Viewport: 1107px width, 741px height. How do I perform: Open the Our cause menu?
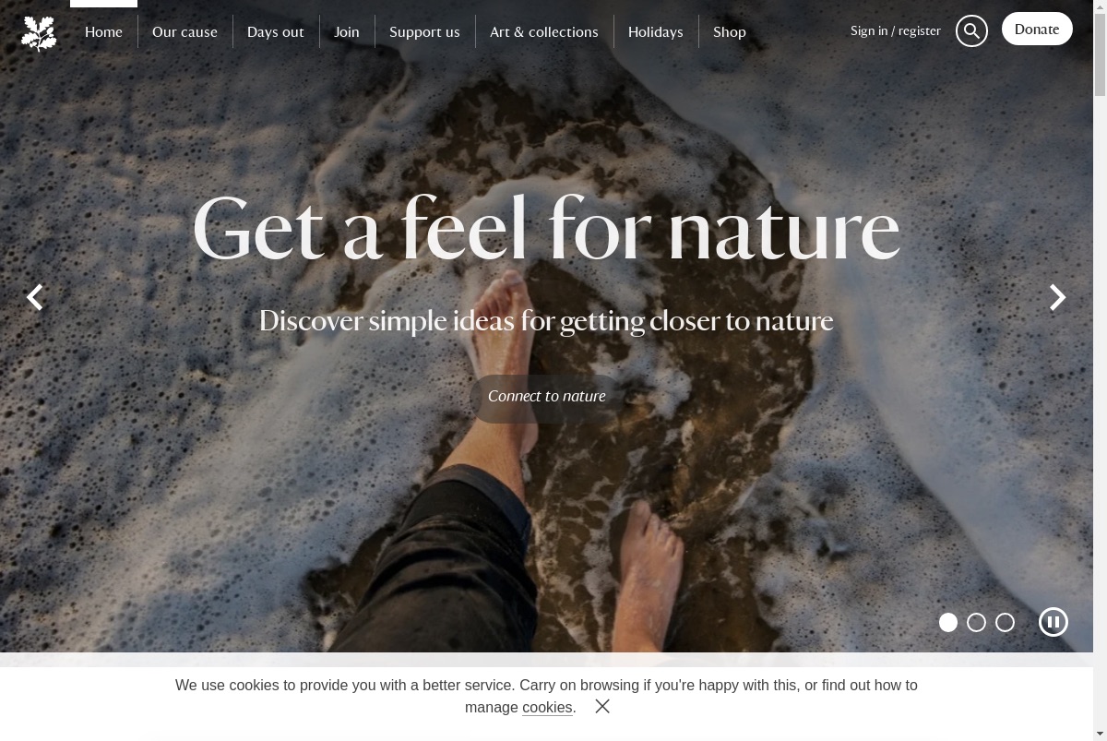tap(184, 31)
